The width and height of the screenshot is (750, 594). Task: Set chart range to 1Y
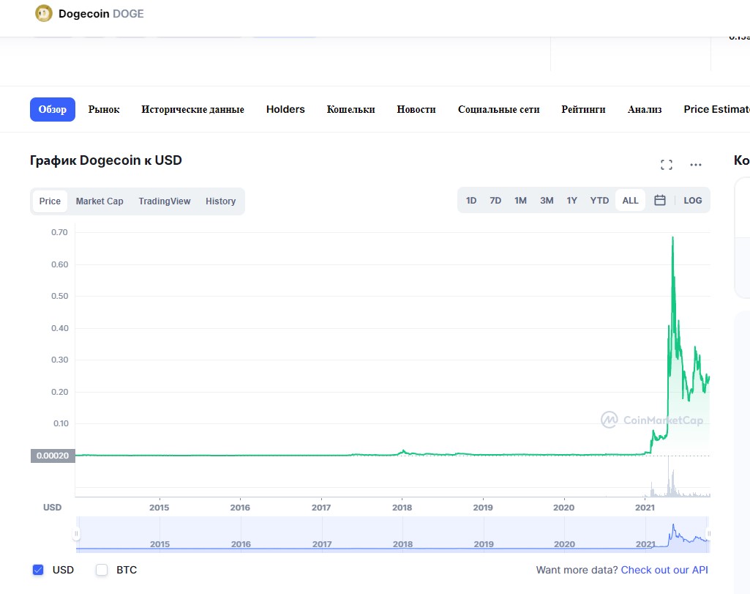[572, 201]
